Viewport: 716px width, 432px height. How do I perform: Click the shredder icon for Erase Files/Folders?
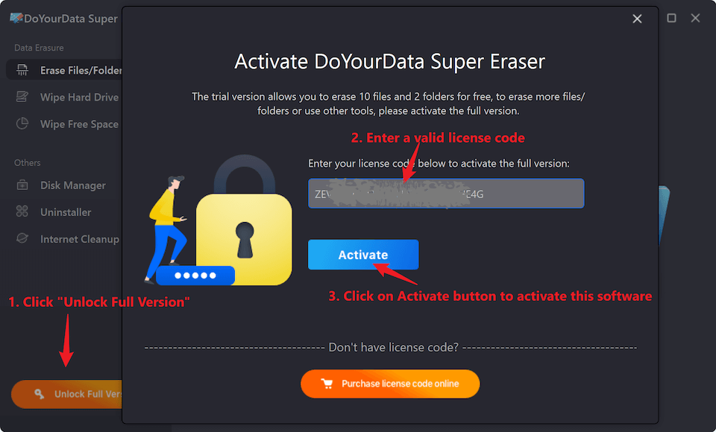[22, 71]
